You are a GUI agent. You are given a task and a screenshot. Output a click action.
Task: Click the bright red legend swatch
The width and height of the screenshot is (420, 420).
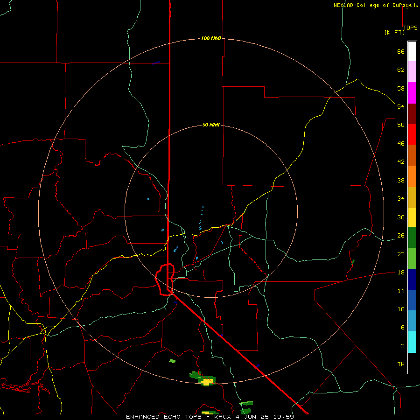(x=412, y=134)
